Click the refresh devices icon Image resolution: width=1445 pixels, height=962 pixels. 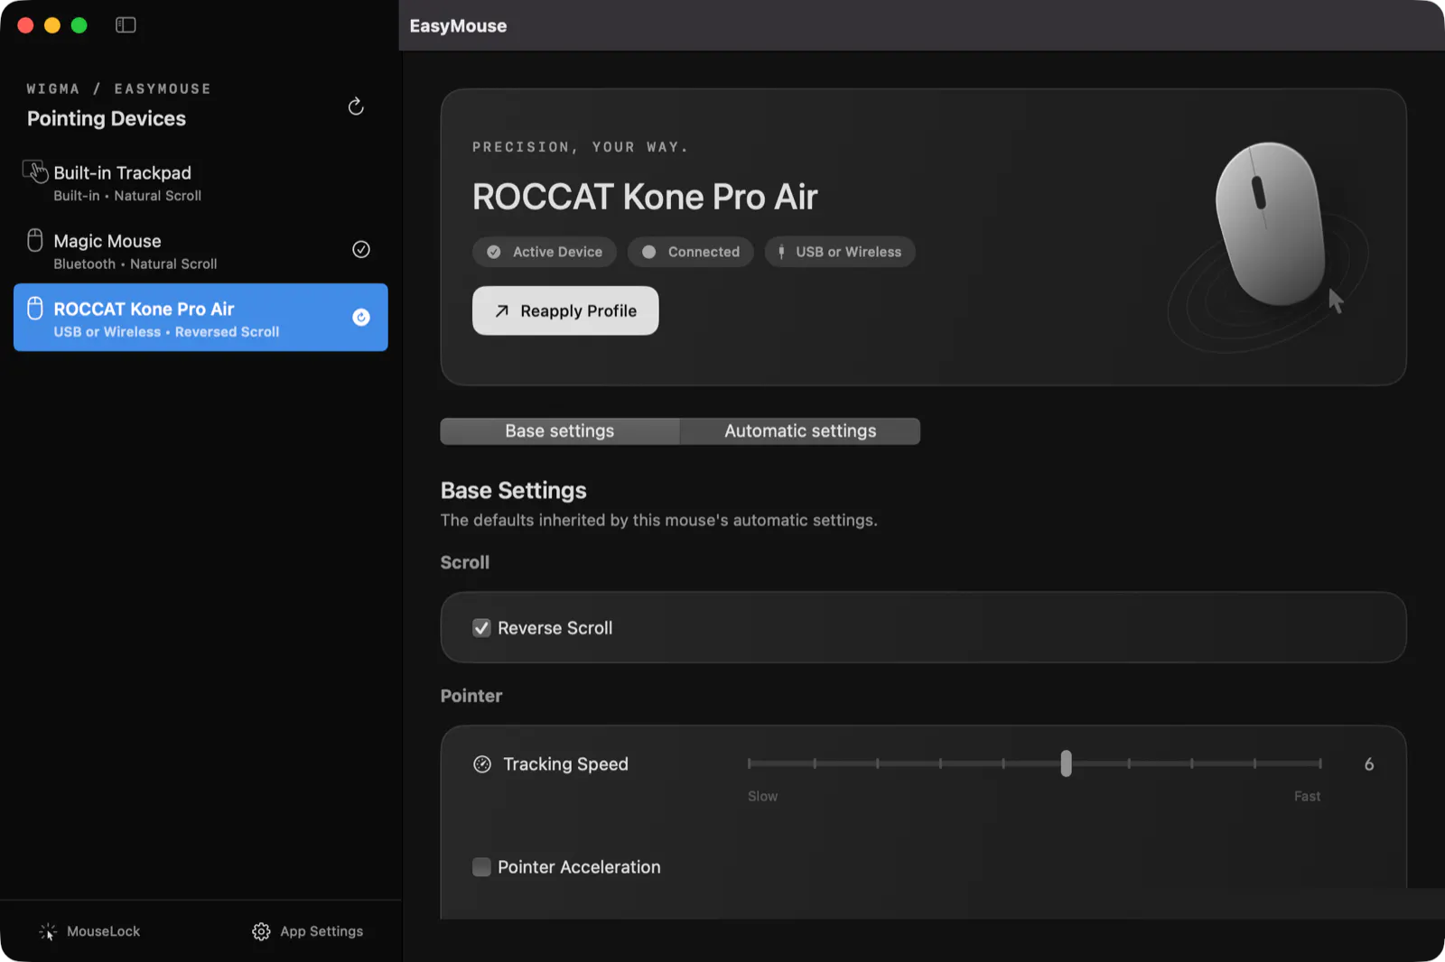(x=356, y=106)
